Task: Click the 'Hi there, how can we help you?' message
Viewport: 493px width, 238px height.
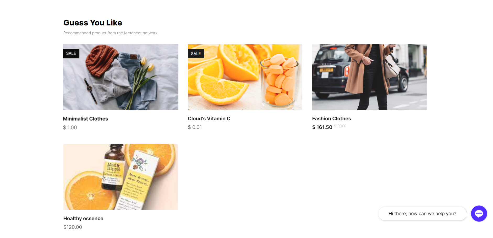Action: (422, 214)
